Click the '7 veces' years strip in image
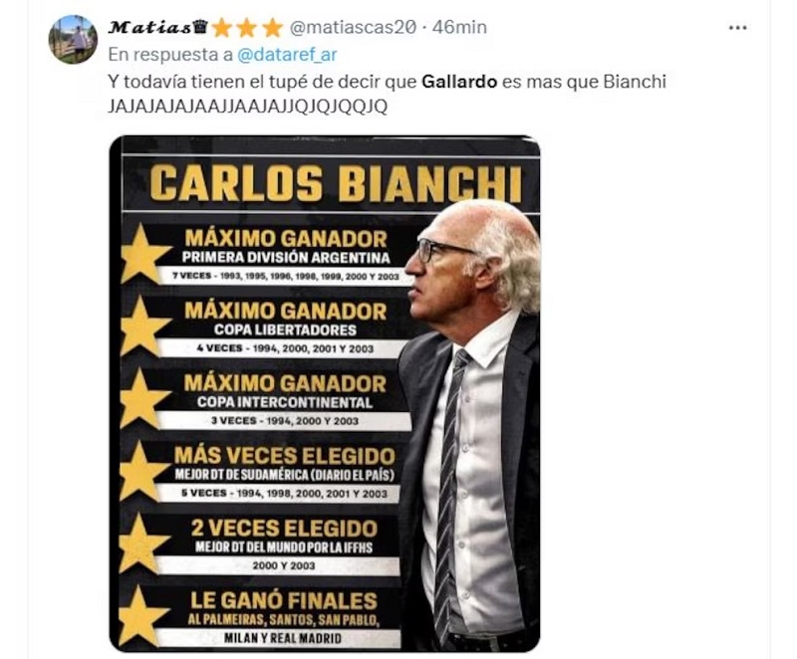797x659 pixels. coord(284,276)
